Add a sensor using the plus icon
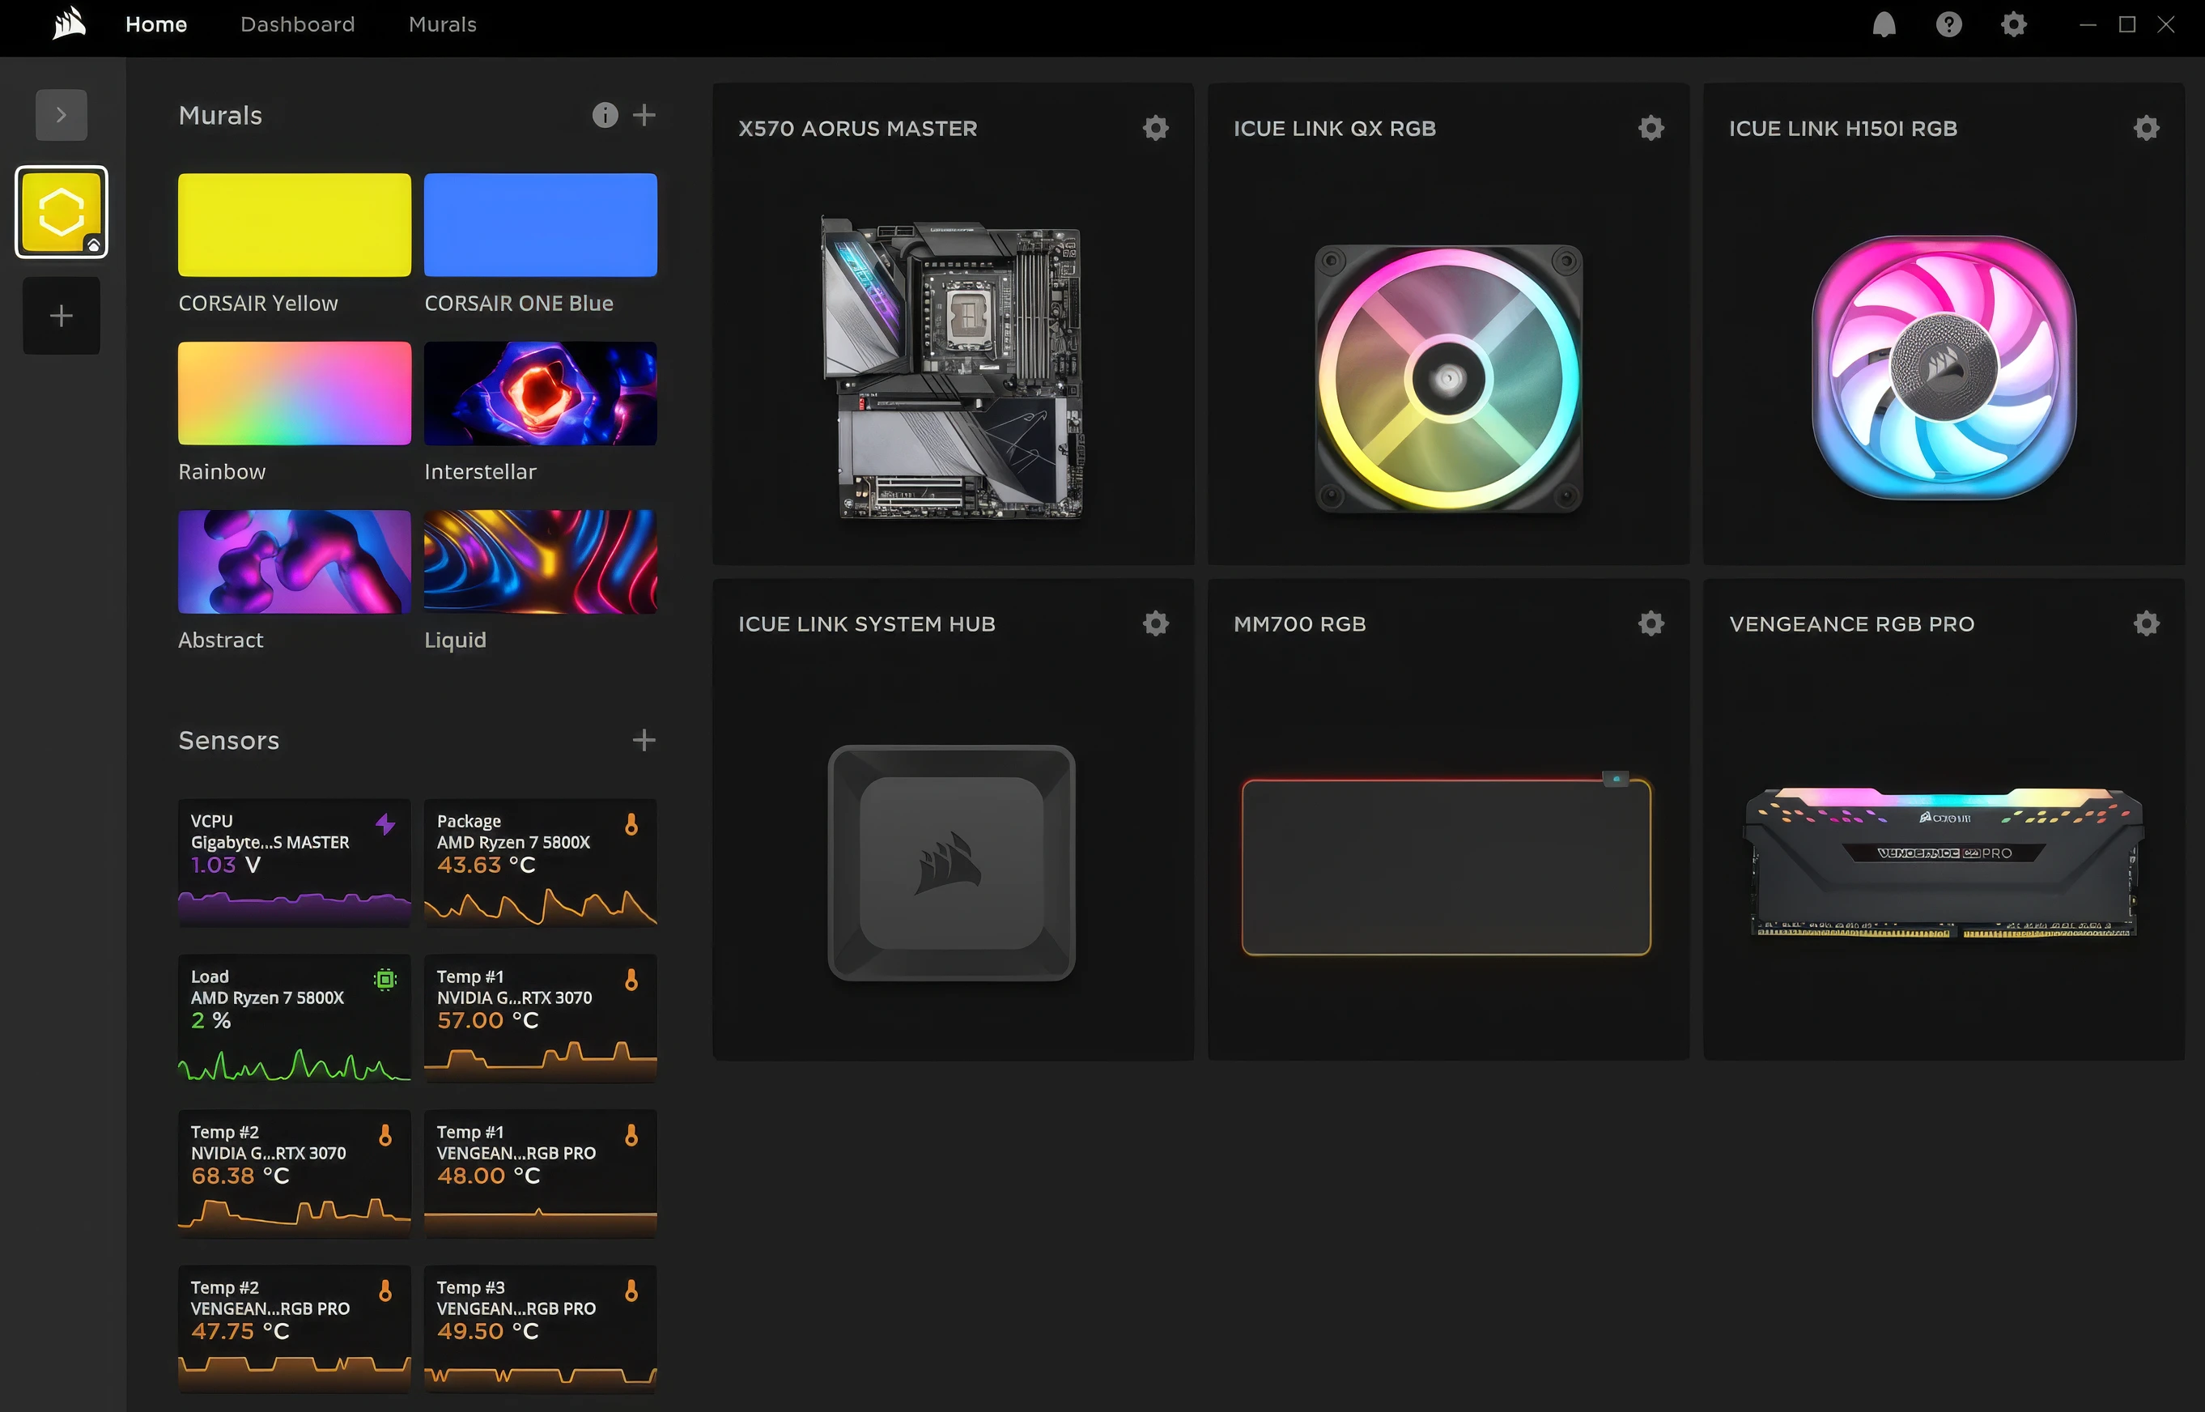 644,740
